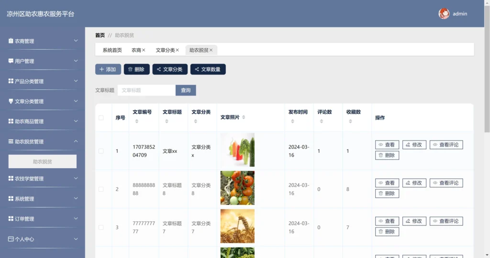Screen dimensions: 490x258
Task: Open the wheat photo thumbnail in row 3
Action: (237, 226)
